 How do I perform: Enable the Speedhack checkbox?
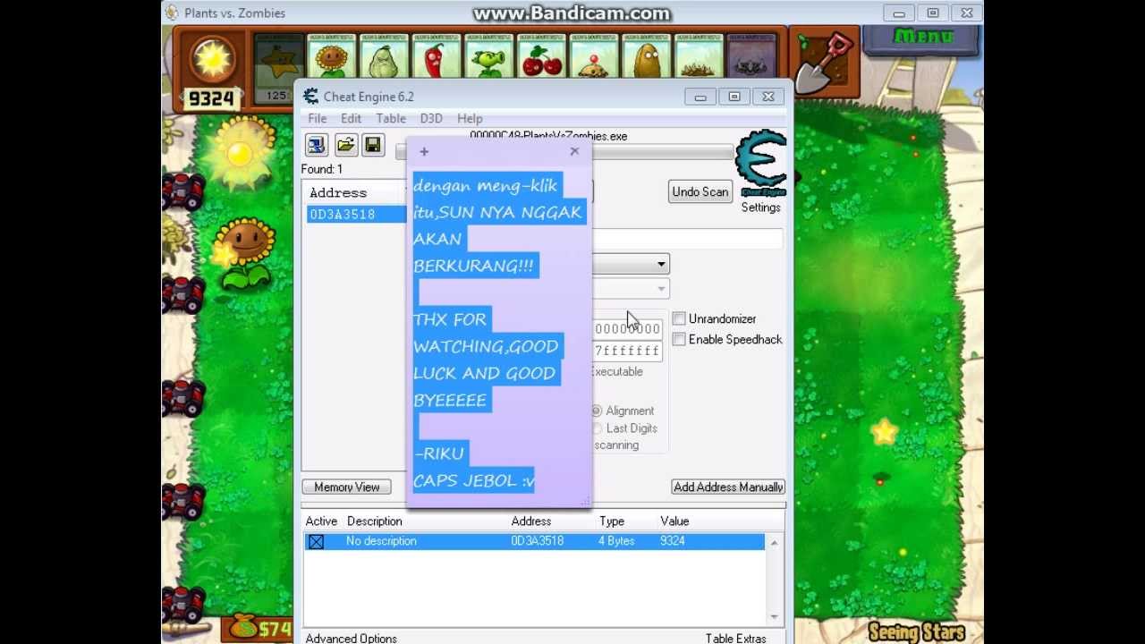tap(680, 340)
